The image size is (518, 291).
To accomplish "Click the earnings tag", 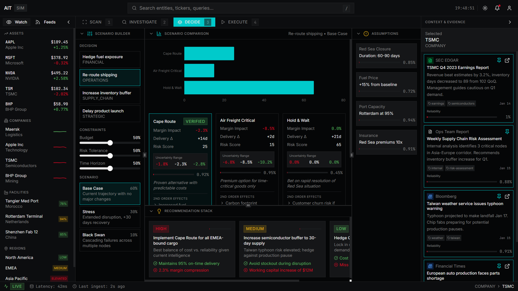I will coord(436,103).
